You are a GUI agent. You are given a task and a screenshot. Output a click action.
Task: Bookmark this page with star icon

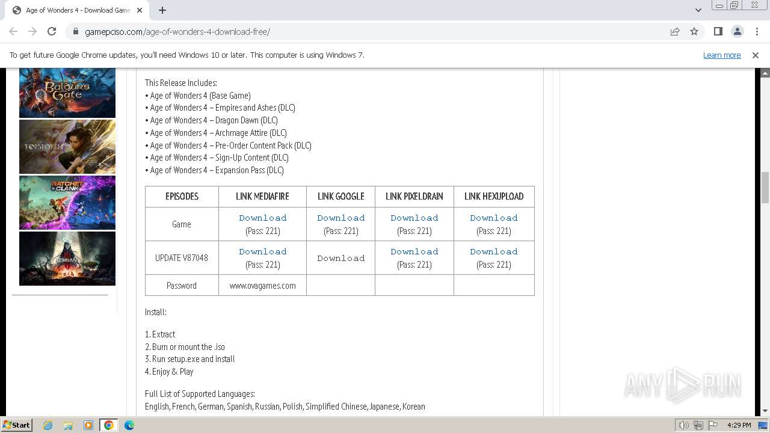point(694,31)
